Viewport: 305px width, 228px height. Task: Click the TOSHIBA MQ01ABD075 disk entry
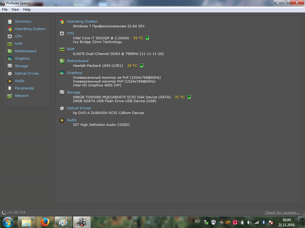point(122,97)
